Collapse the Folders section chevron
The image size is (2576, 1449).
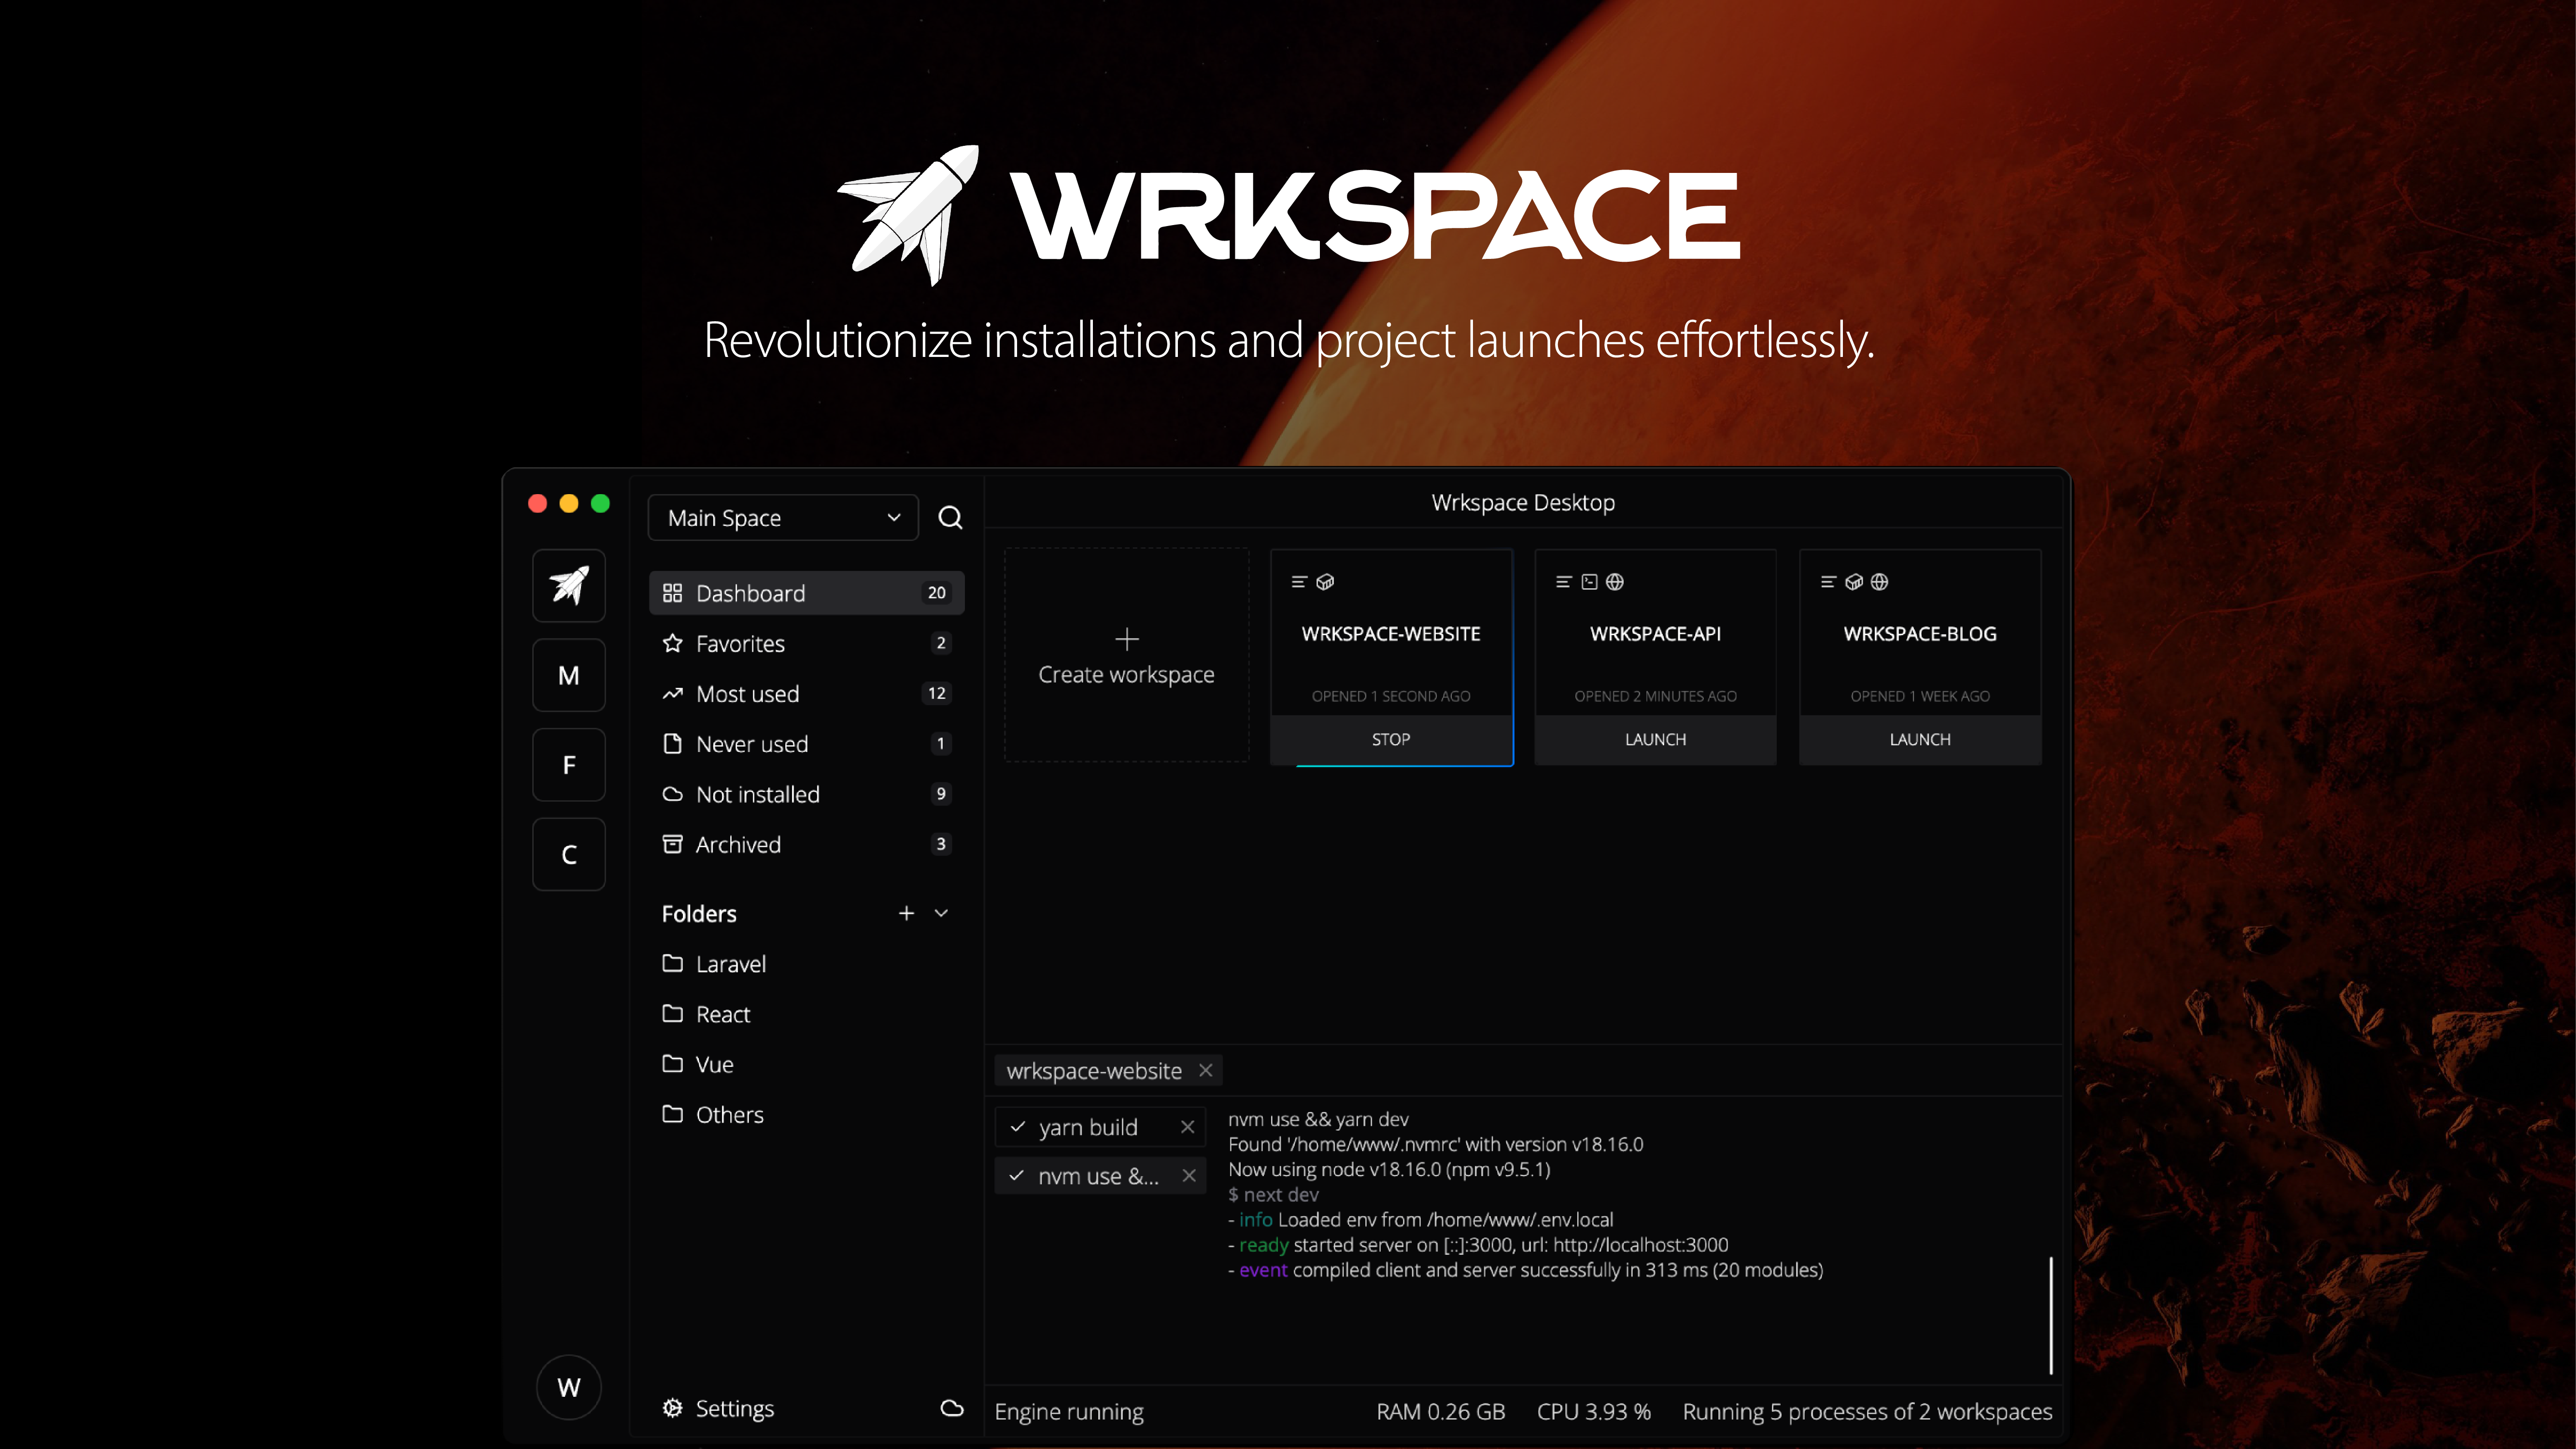[941, 913]
